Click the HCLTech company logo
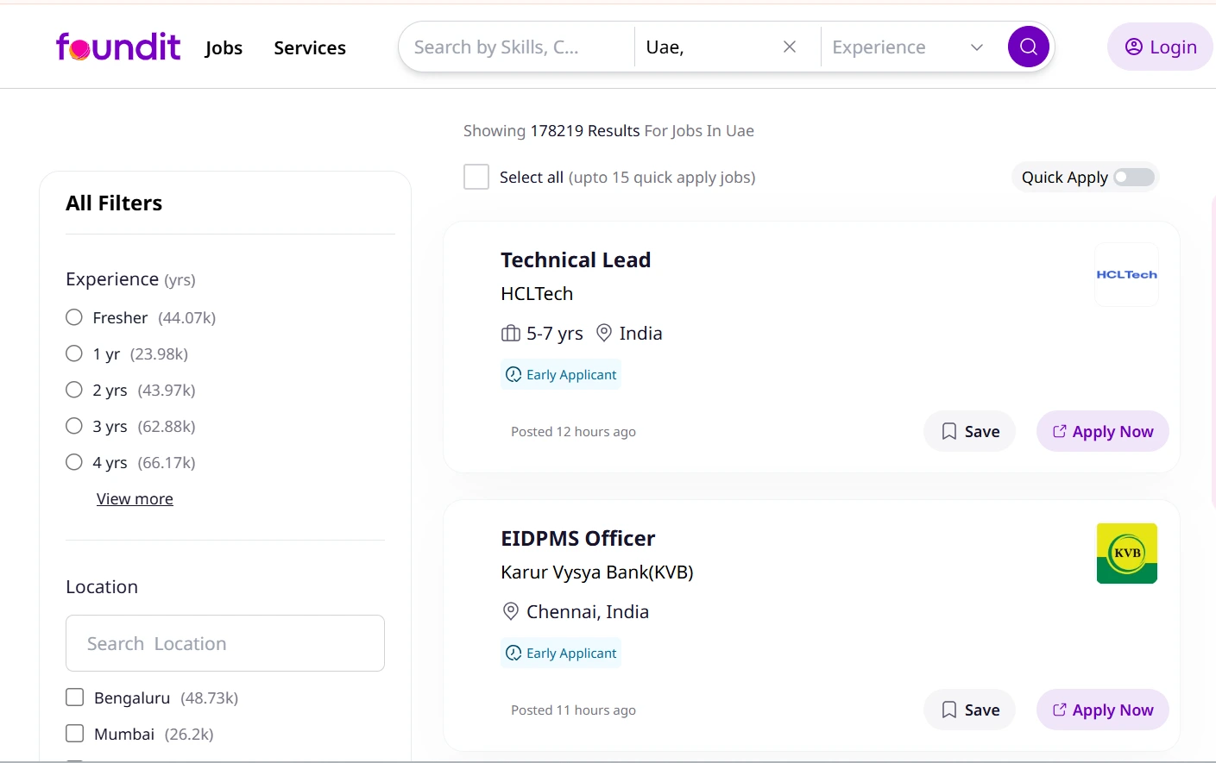 pyautogui.click(x=1126, y=274)
